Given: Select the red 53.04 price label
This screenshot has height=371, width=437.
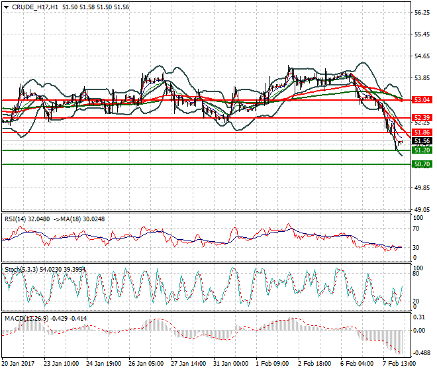Looking at the screenshot, I should coord(422,100).
